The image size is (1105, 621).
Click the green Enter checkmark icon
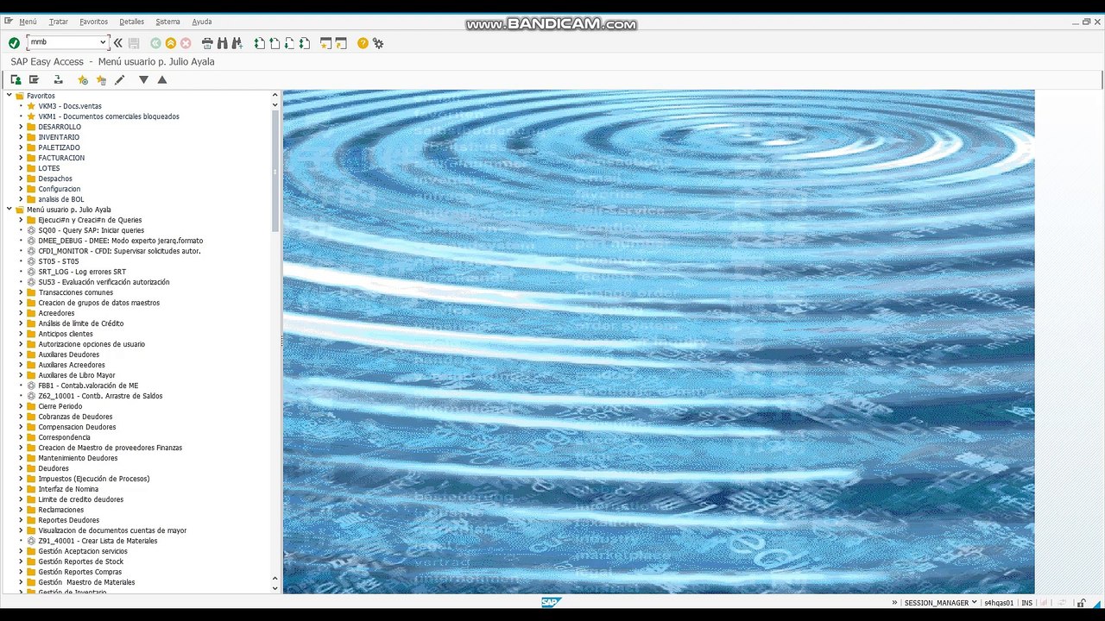click(14, 43)
